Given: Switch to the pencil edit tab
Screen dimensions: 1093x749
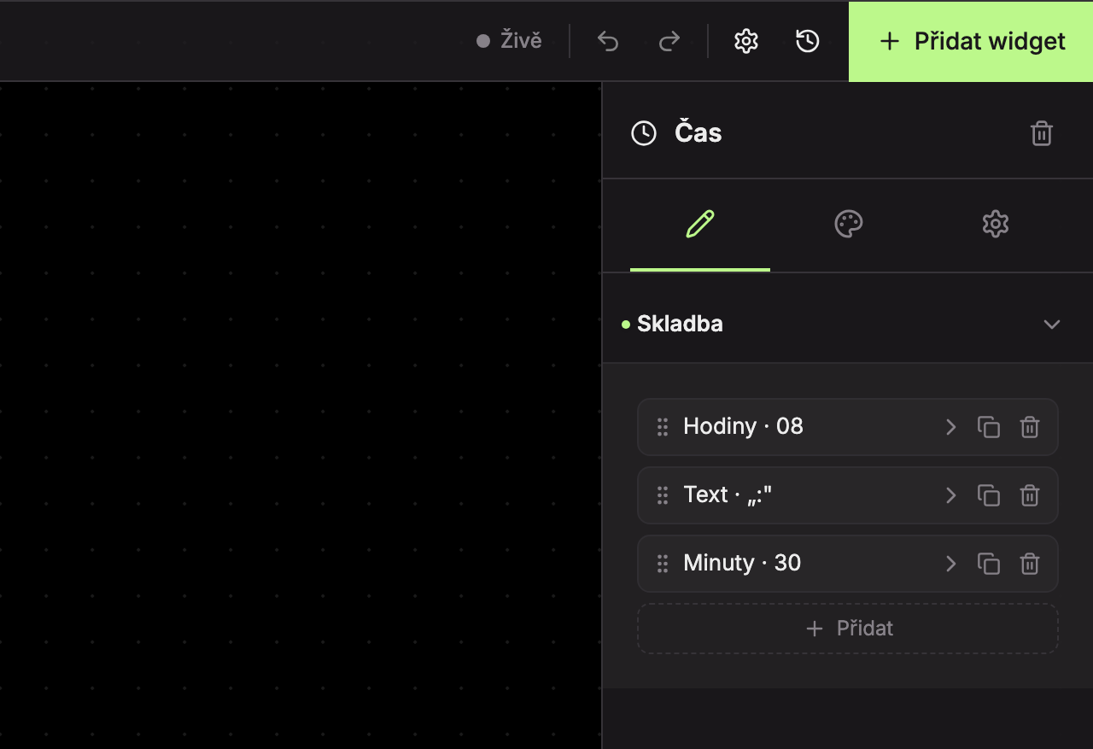Looking at the screenshot, I should pyautogui.click(x=700, y=225).
